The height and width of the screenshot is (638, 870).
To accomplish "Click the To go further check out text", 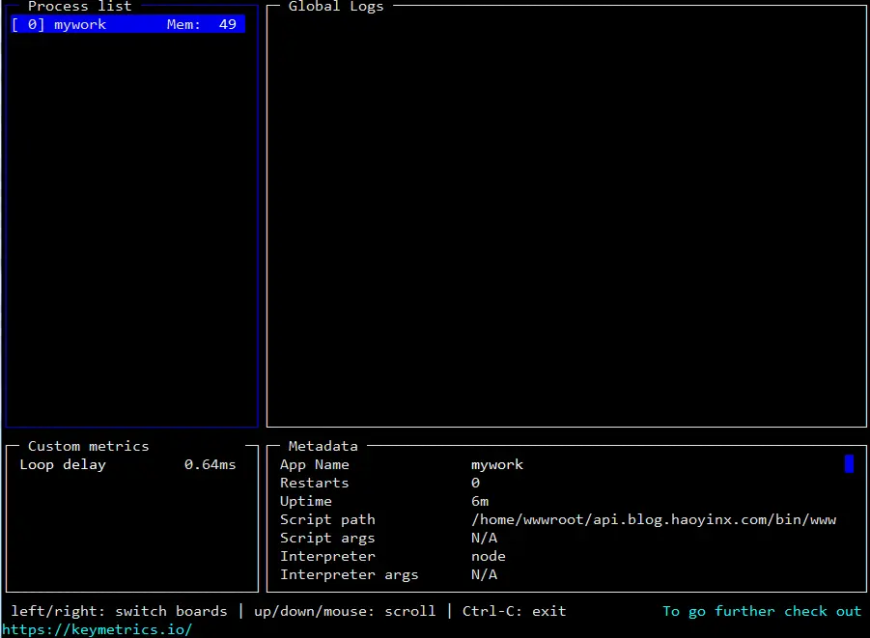I will (x=762, y=611).
